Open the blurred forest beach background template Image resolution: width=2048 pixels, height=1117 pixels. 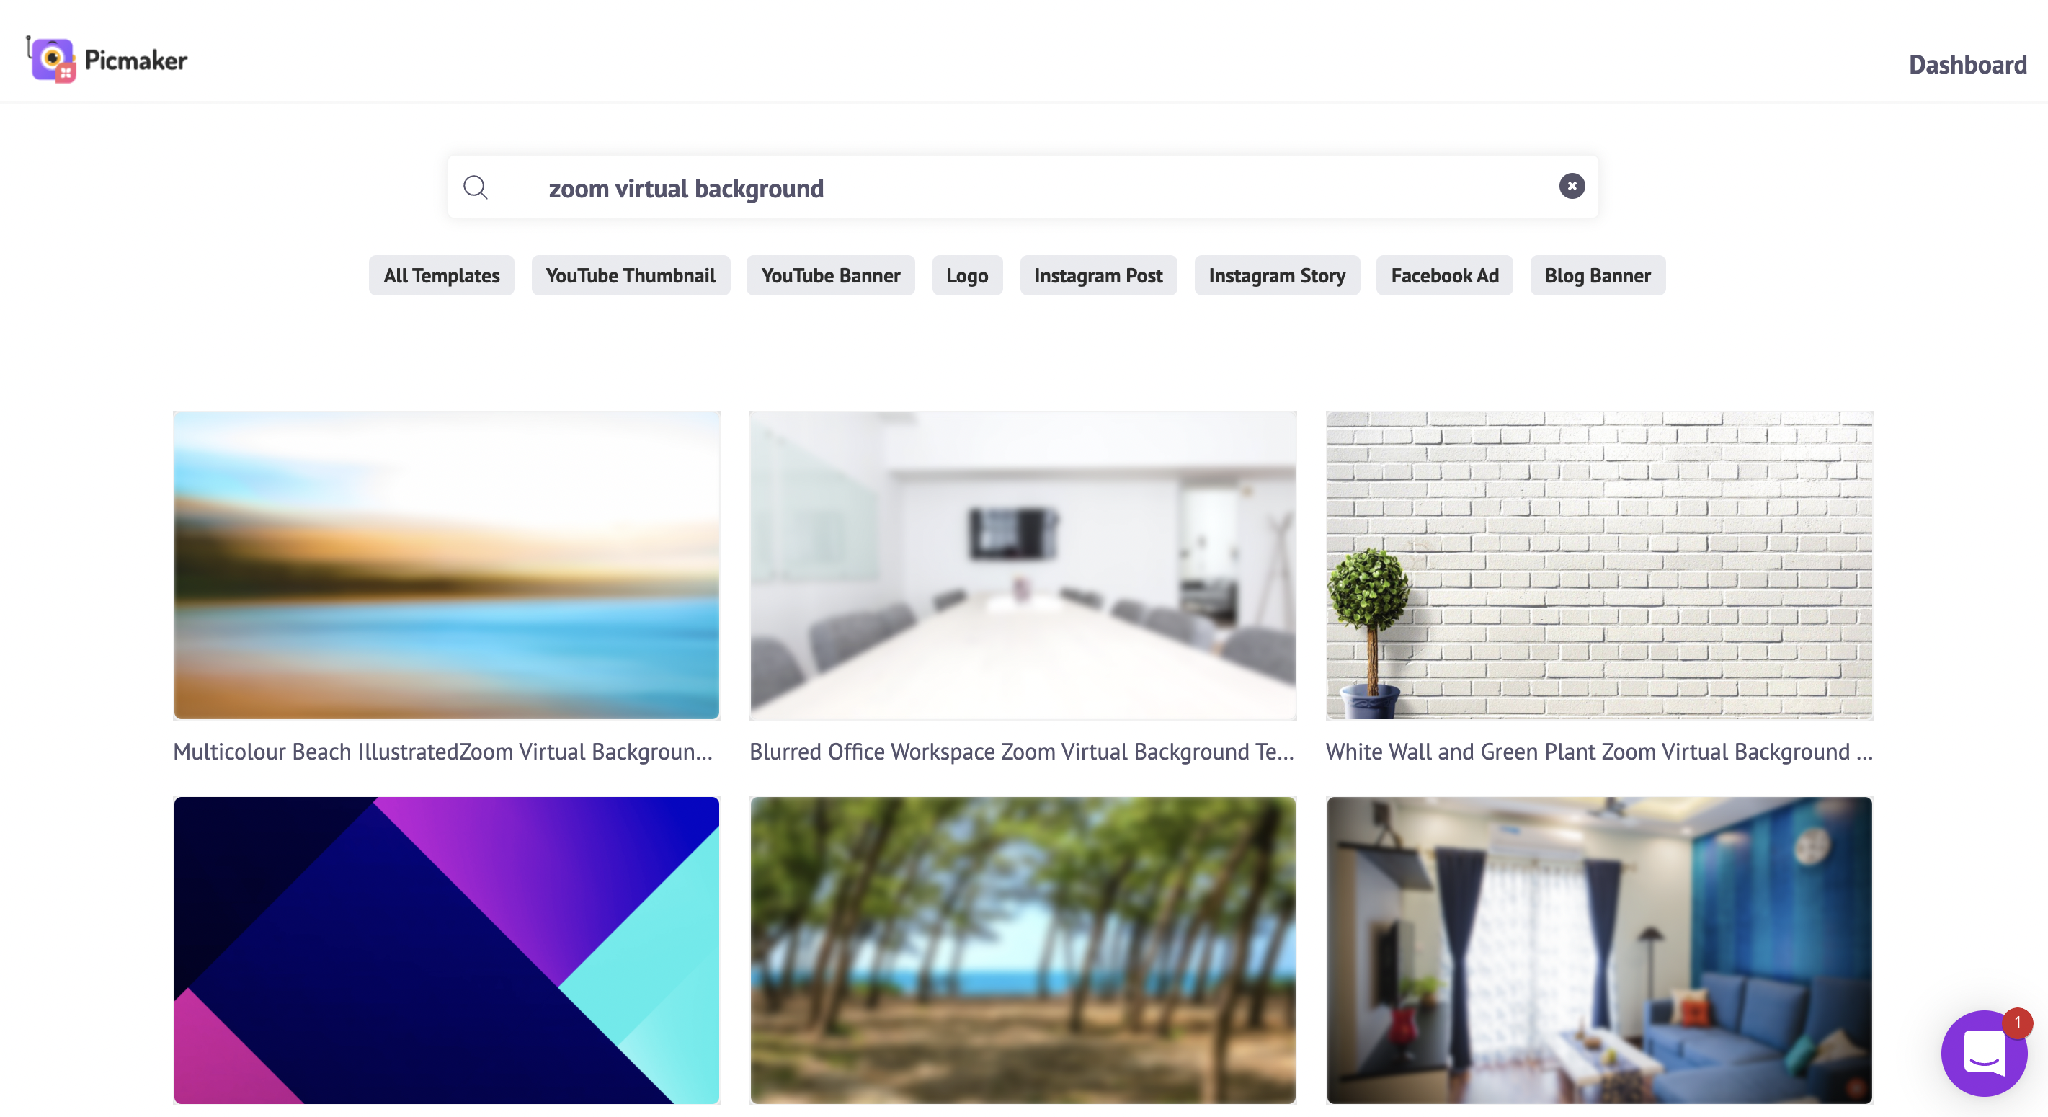[1022, 951]
